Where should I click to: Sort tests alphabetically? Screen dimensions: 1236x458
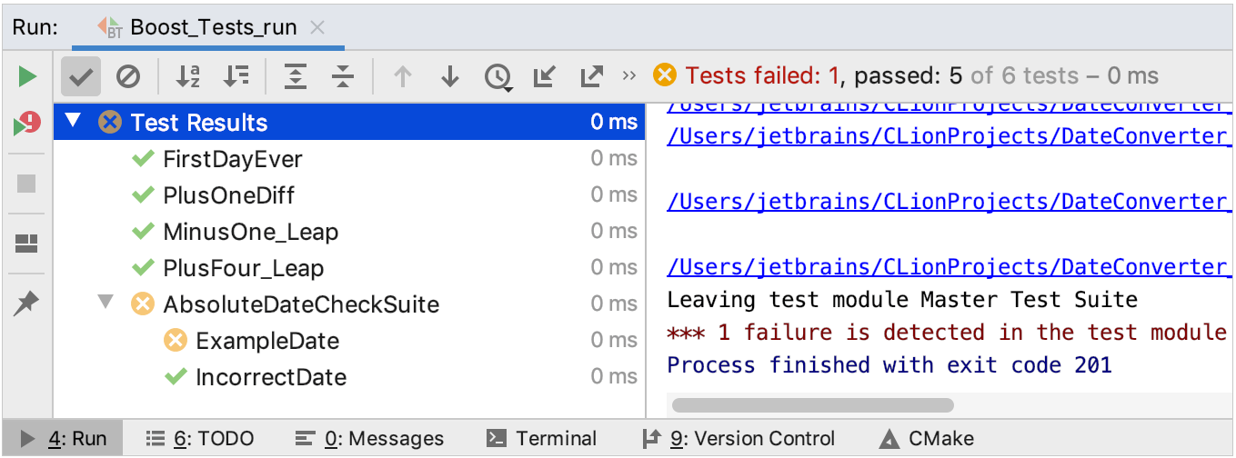pos(188,77)
